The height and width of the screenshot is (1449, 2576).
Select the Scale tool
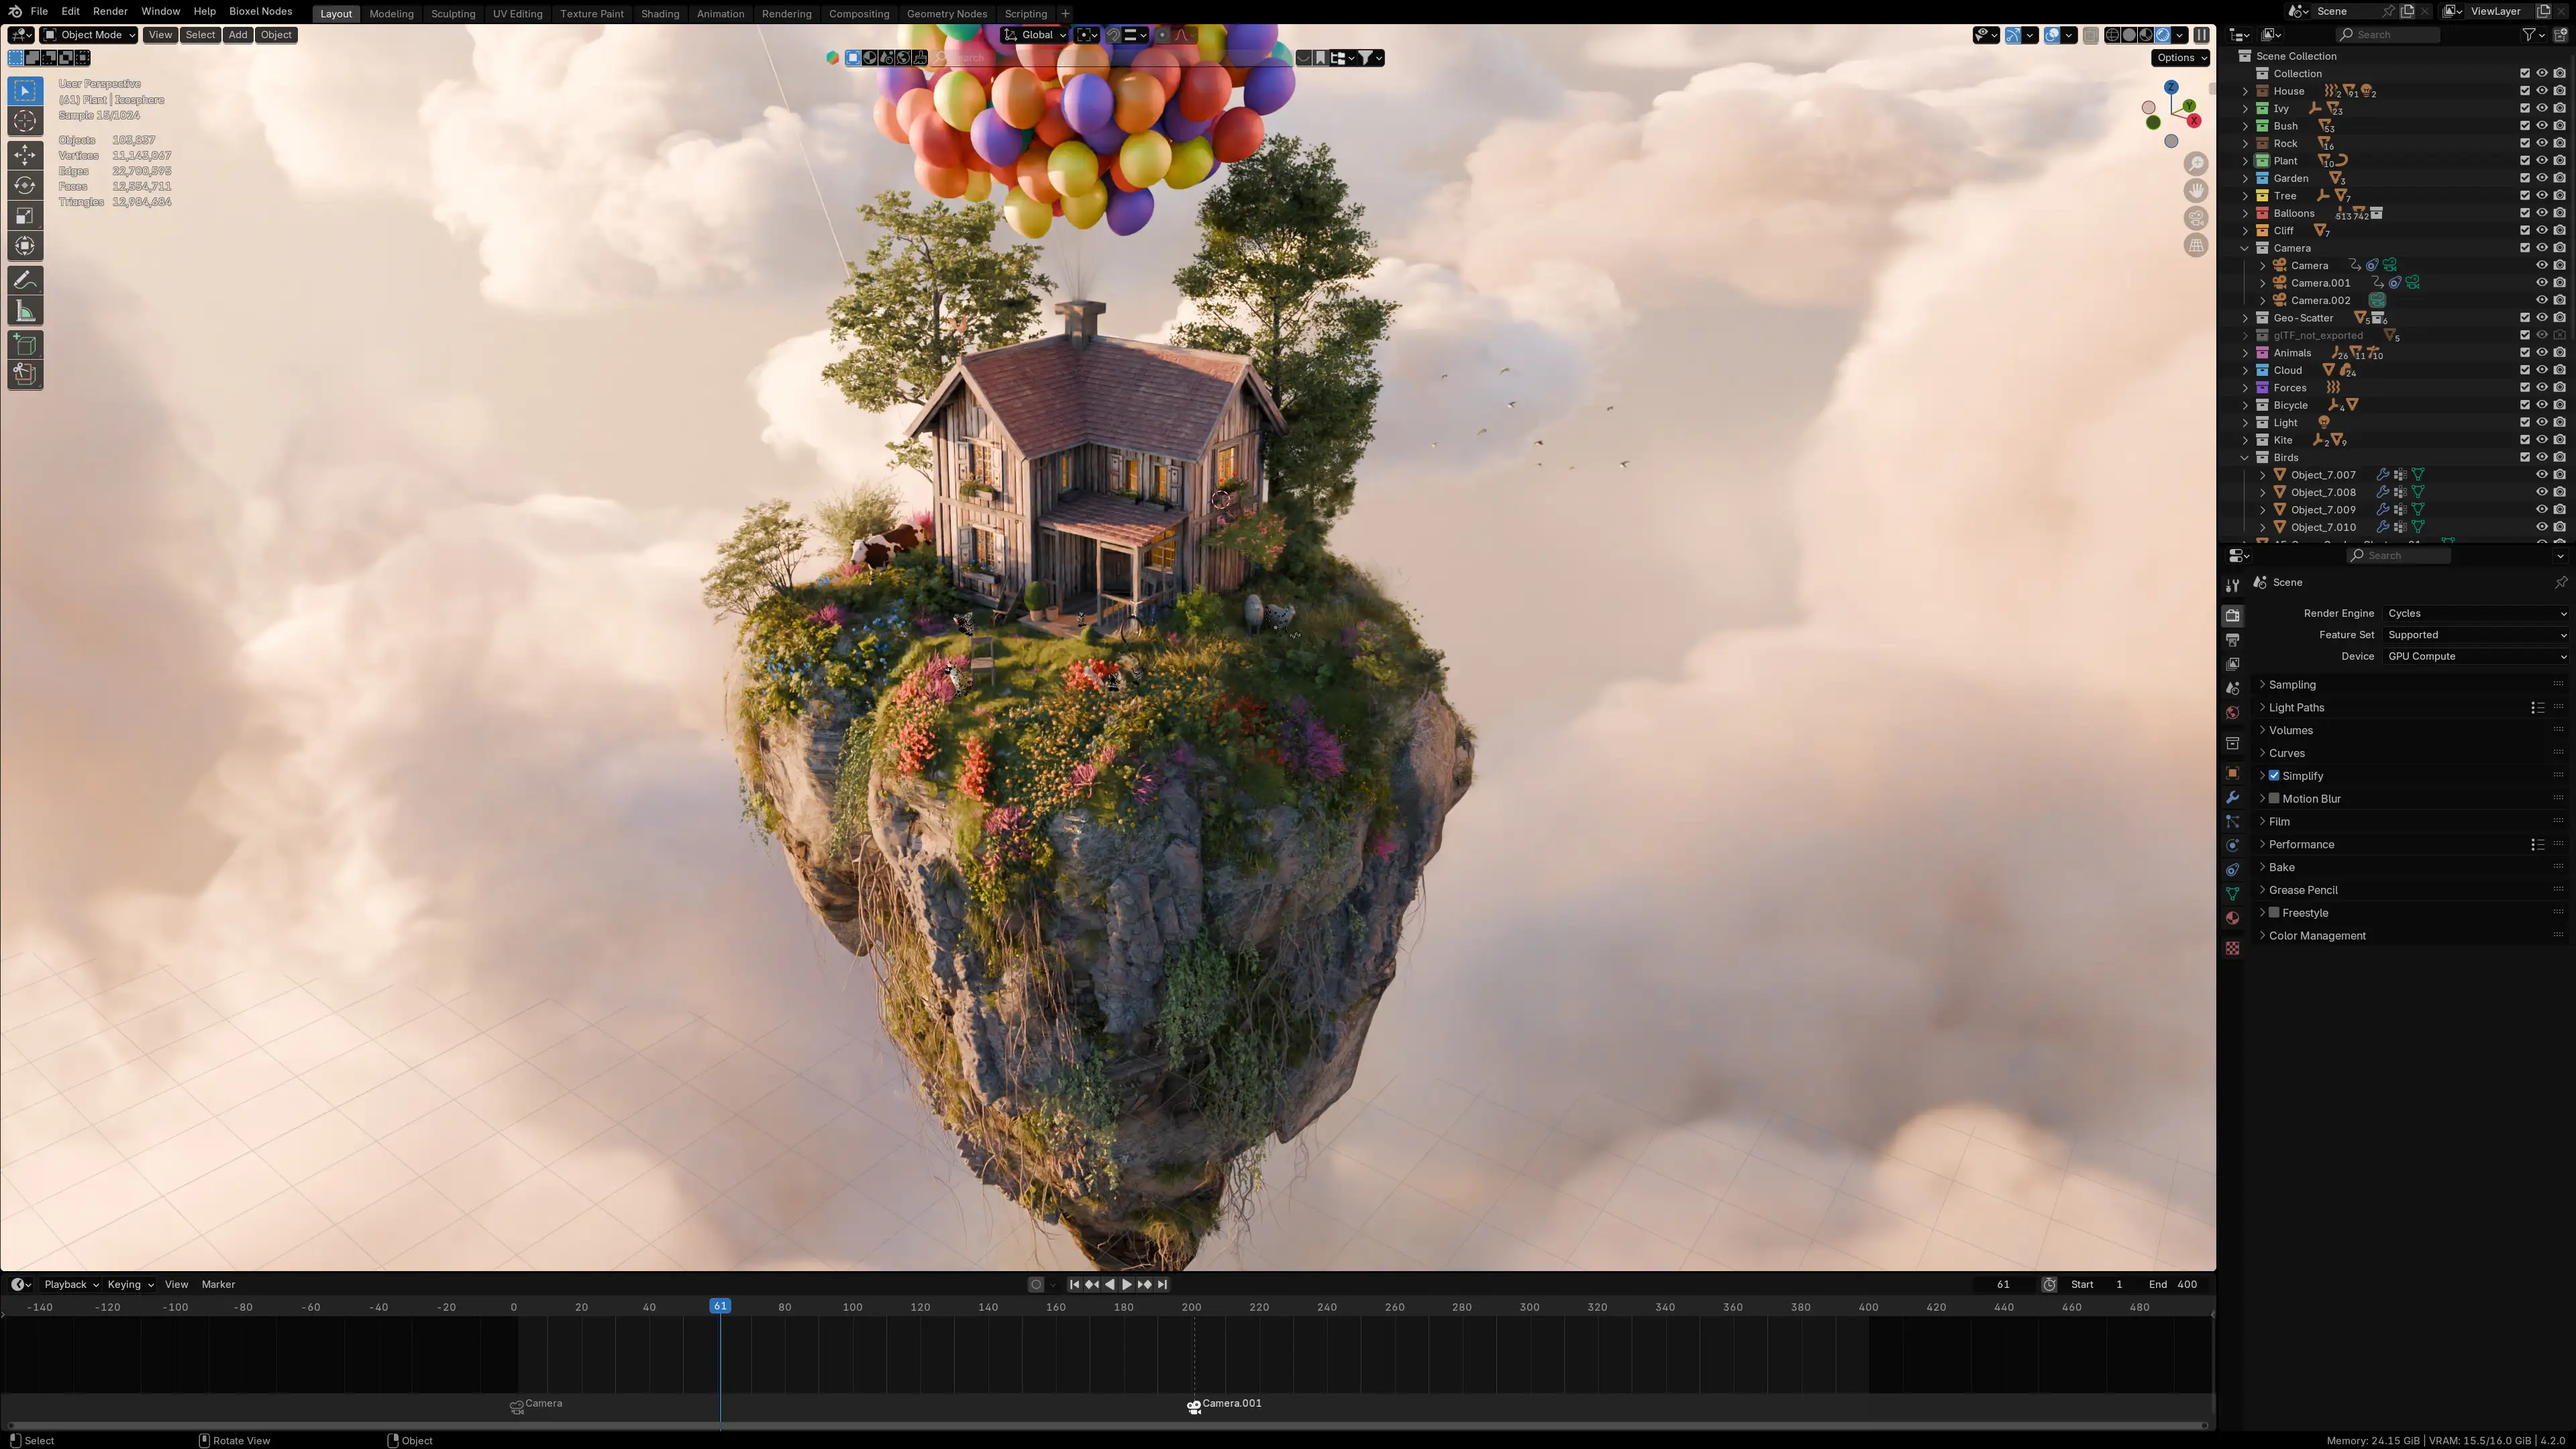click(x=25, y=215)
